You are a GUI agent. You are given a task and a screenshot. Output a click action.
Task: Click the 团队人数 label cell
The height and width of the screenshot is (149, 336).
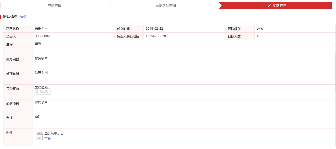pyautogui.click(x=240, y=36)
